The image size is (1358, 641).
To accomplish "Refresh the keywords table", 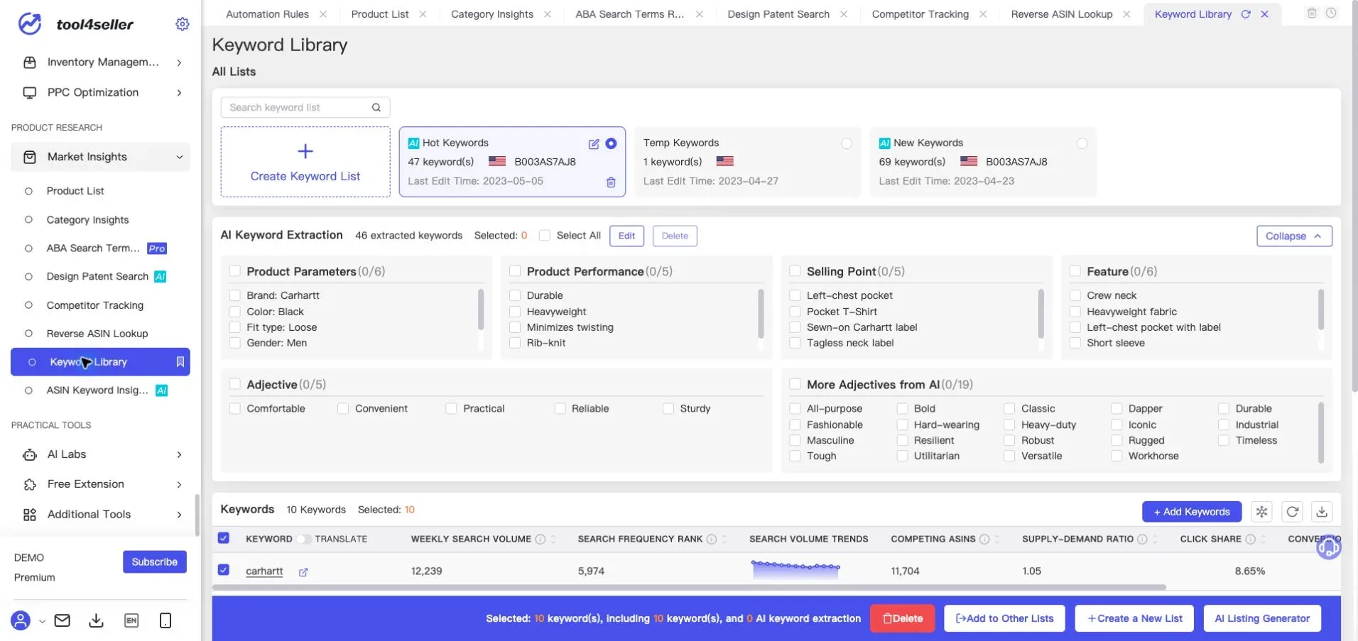I will click(x=1293, y=511).
